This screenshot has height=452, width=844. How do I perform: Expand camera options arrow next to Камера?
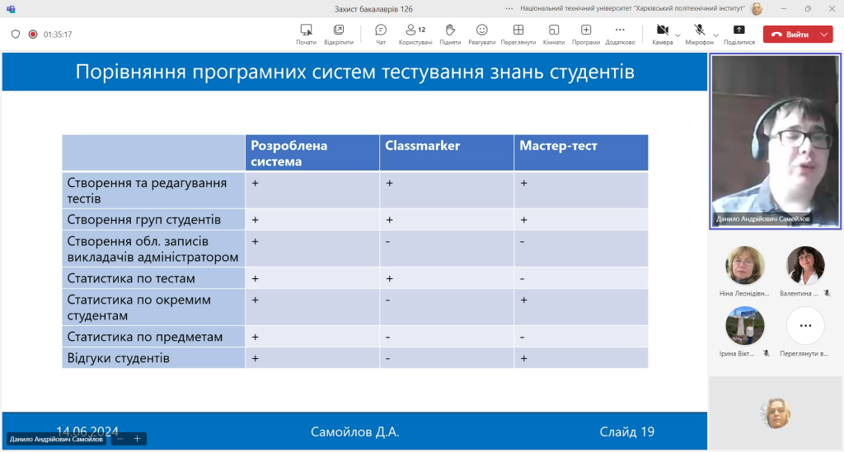tap(678, 35)
